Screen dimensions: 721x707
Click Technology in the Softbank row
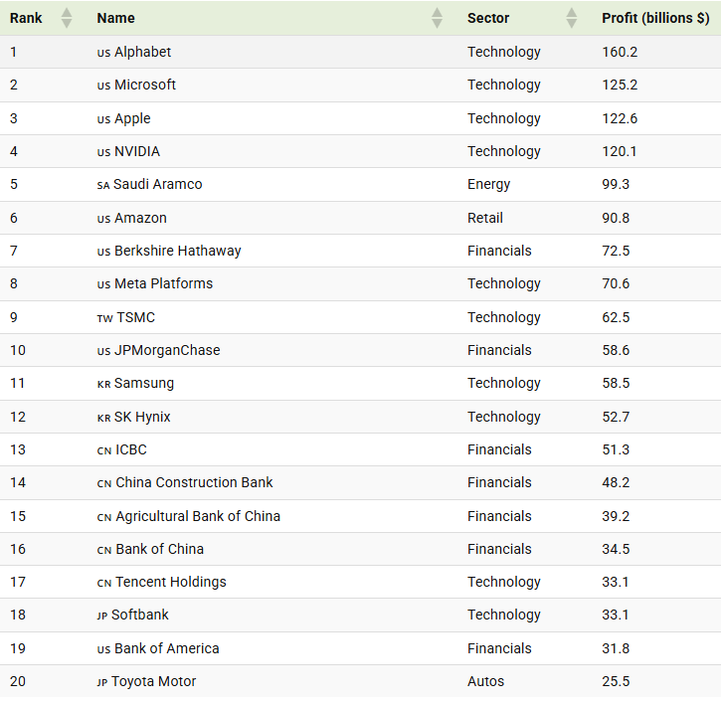(504, 616)
